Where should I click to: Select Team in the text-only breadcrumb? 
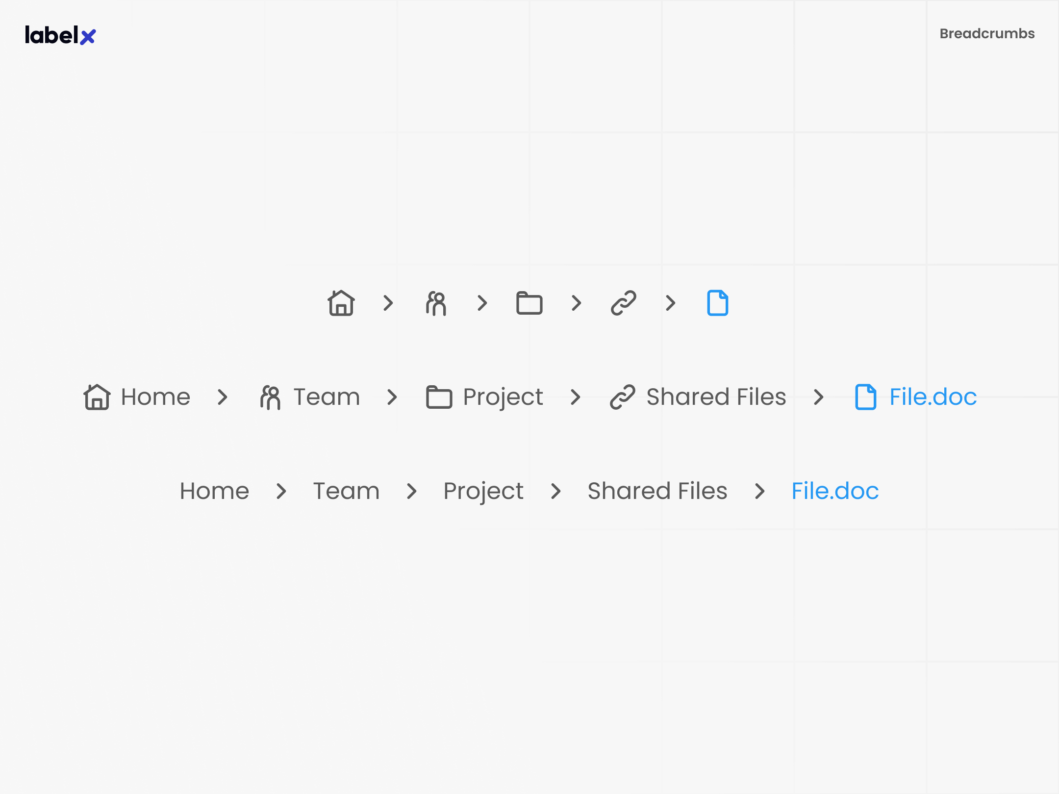(346, 491)
